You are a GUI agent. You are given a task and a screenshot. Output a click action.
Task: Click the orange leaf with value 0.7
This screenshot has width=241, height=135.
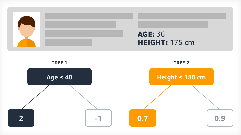pyautogui.click(x=142, y=118)
